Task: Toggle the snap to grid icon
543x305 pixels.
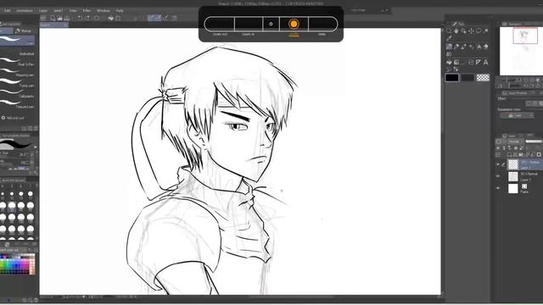Action: tap(166, 18)
